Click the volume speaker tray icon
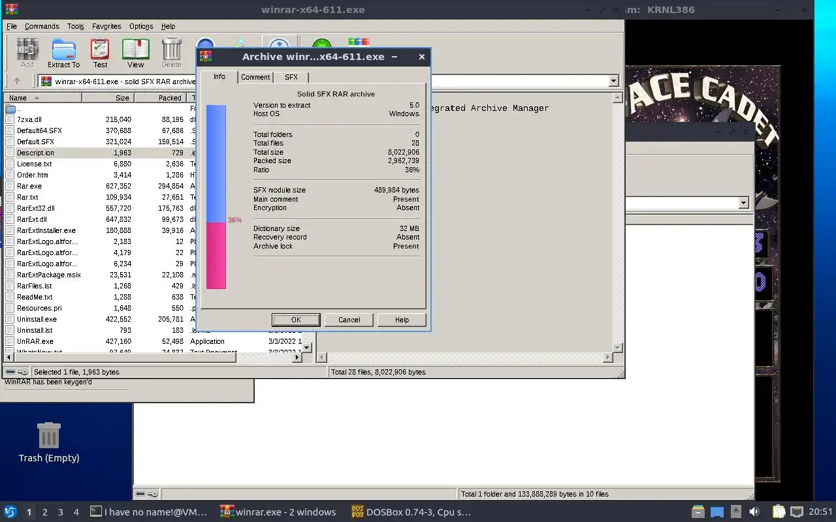This screenshot has height=522, width=836. (754, 512)
